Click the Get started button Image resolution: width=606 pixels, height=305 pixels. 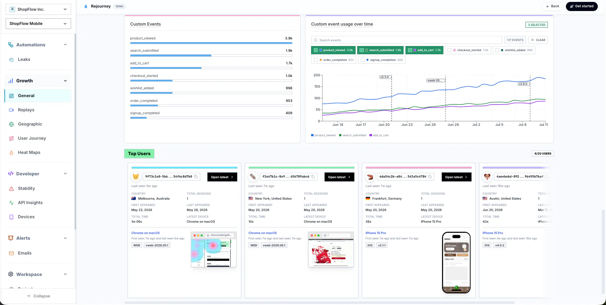point(582,6)
